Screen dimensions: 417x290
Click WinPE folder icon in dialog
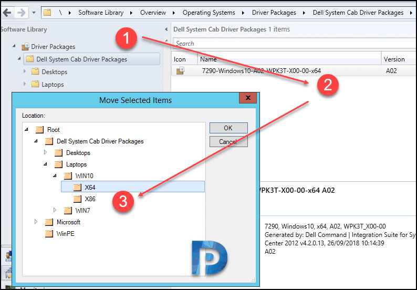[49, 234]
